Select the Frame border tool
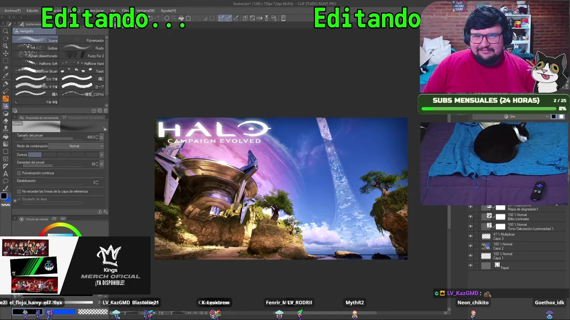The height and width of the screenshot is (320, 570). click(6, 159)
